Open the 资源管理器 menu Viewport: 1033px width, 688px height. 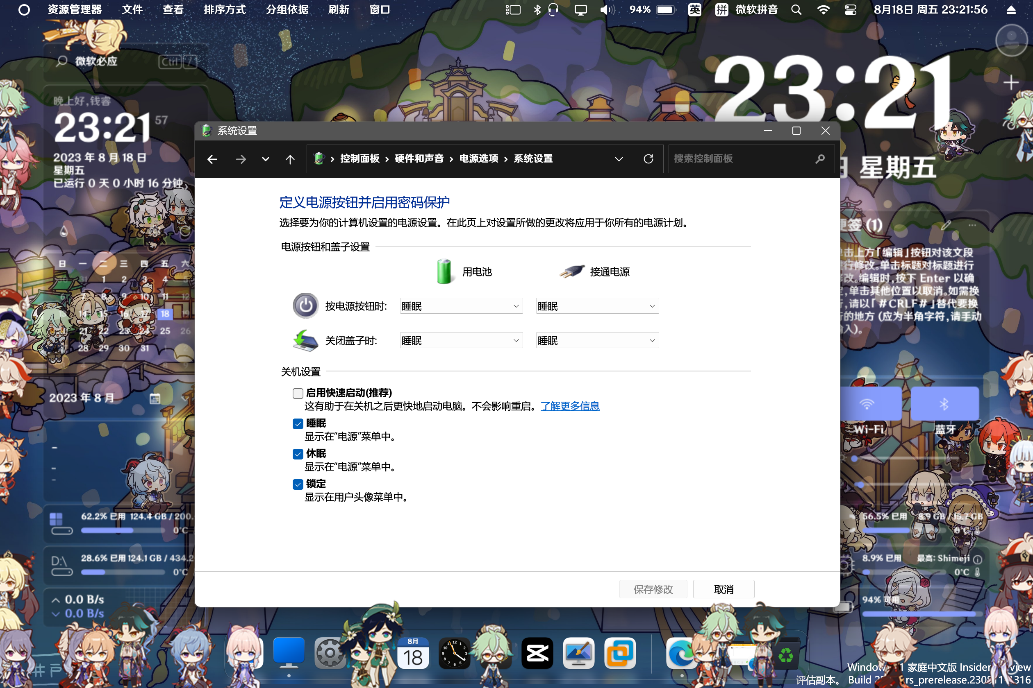(75, 10)
